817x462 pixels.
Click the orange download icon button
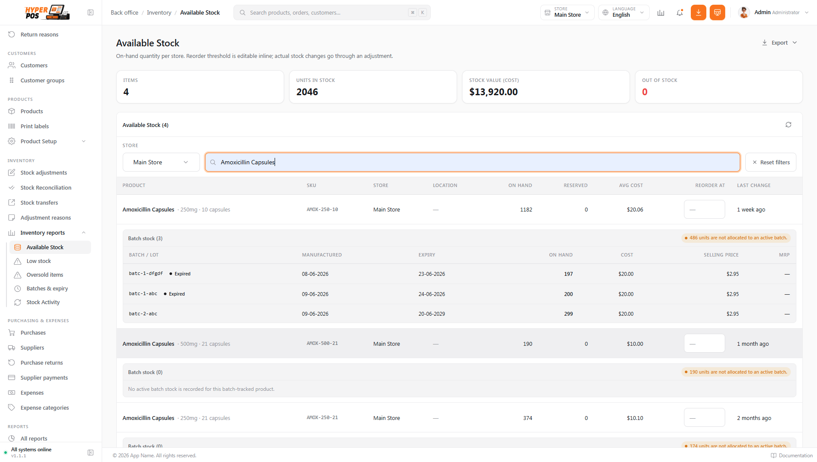(x=699, y=12)
